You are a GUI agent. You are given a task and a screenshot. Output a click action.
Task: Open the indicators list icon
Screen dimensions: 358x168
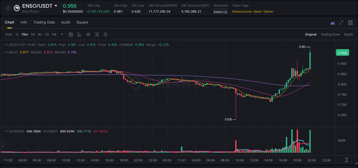coord(97,34)
